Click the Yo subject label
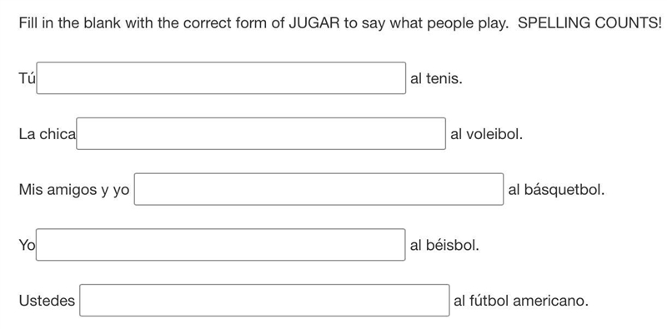 (x=27, y=245)
